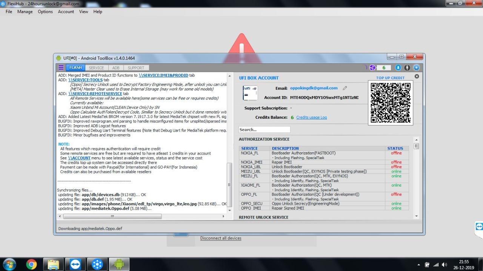This screenshot has width=483, height=271.
Task: Open the settings gear in Android ToolBox
Action: pyautogui.click(x=417, y=67)
